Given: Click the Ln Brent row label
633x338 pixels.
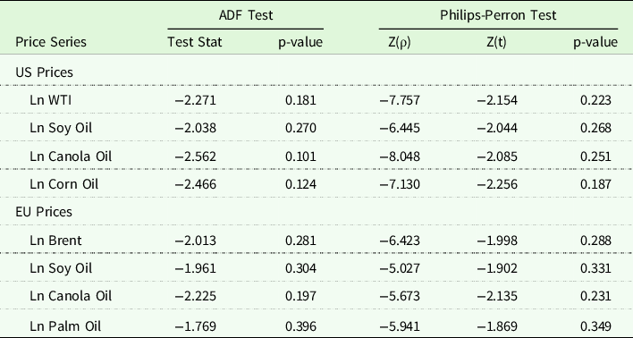Looking at the screenshot, I should click(55, 241).
